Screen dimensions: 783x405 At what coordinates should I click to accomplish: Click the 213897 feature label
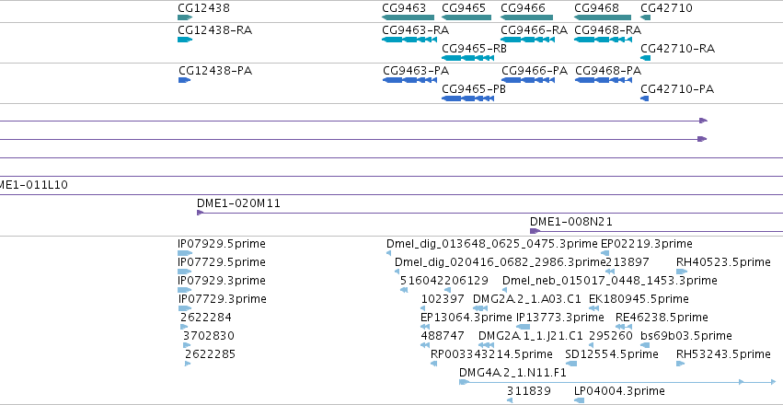[x=628, y=262]
